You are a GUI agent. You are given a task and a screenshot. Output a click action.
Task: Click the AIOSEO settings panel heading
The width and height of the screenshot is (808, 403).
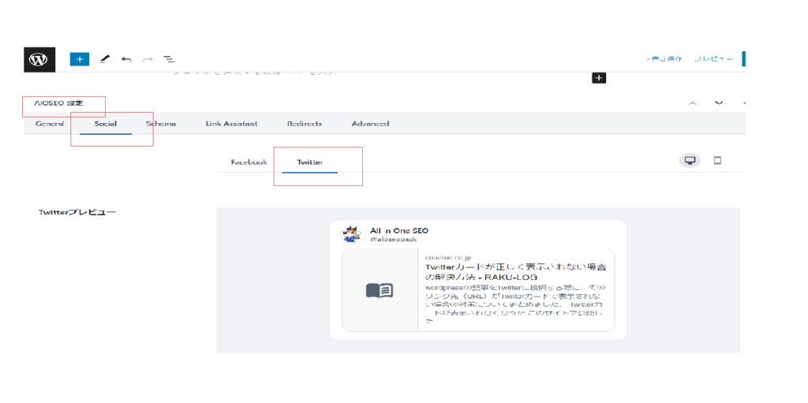pos(58,103)
